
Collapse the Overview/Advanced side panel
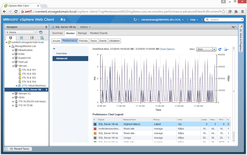pyautogui.click(x=54, y=49)
